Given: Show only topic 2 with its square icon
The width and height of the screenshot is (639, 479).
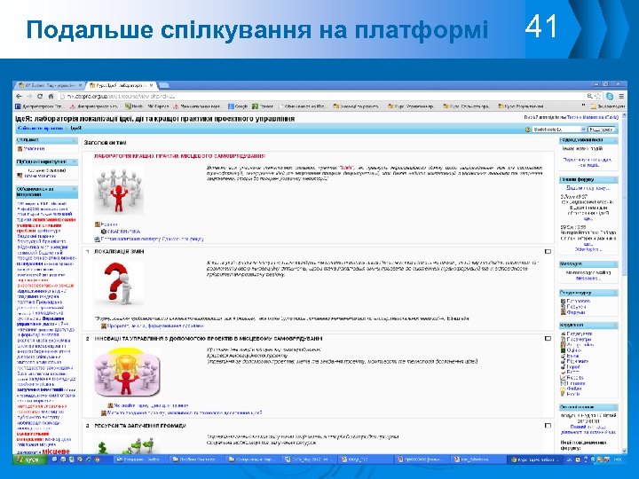Looking at the screenshot, I should [548, 339].
